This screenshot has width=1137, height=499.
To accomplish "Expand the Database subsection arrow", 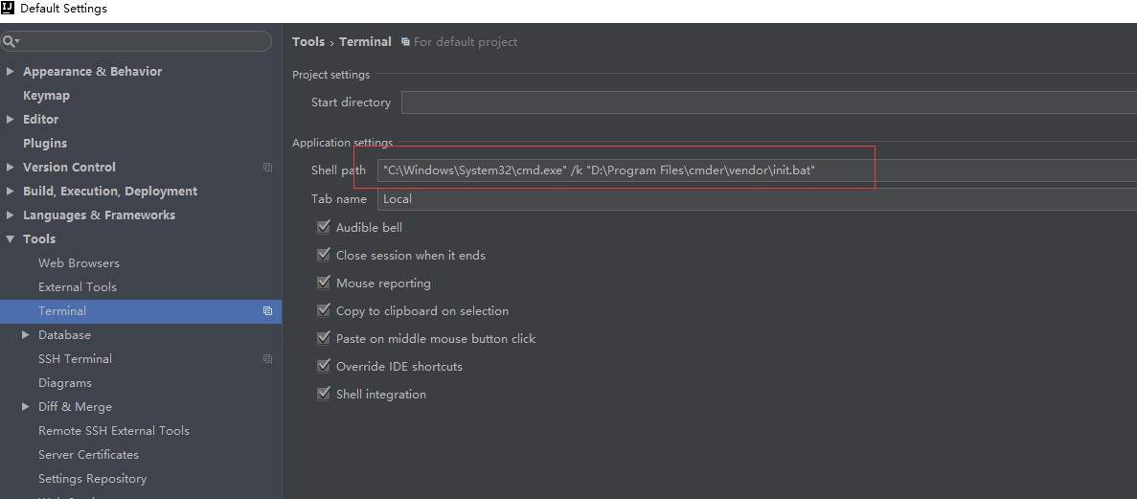I will (x=25, y=334).
